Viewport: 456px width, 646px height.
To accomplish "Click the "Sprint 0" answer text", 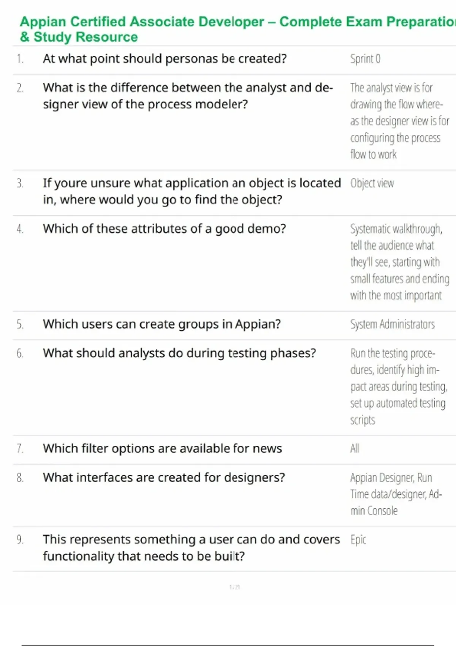I will 365,59.
